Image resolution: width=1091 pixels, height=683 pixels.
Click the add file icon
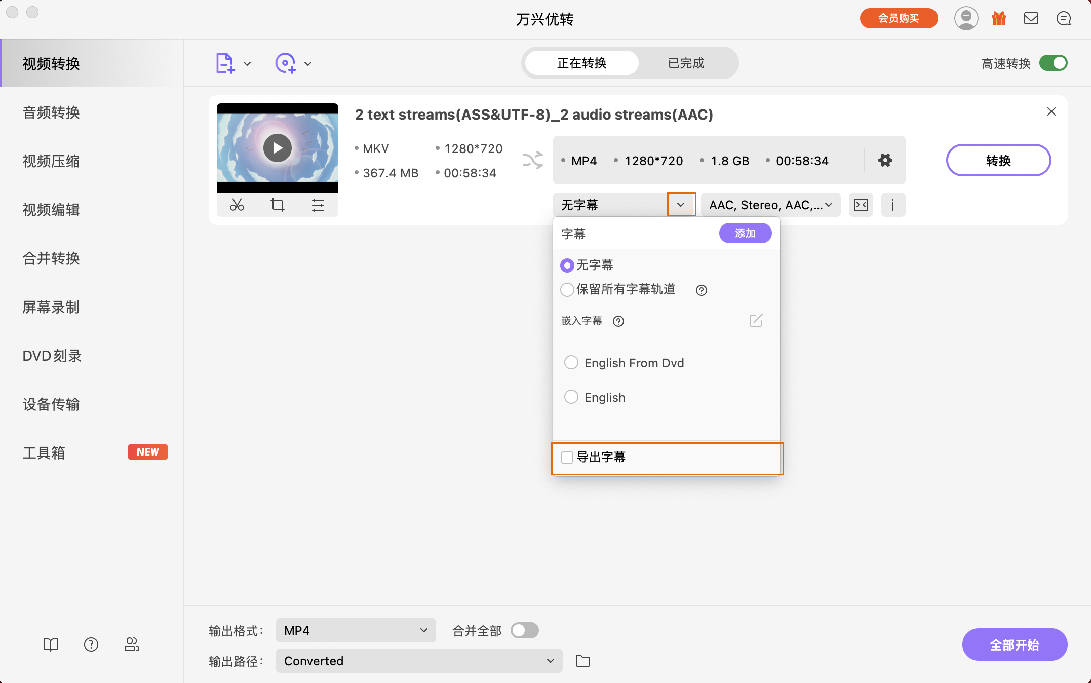pyautogui.click(x=225, y=63)
